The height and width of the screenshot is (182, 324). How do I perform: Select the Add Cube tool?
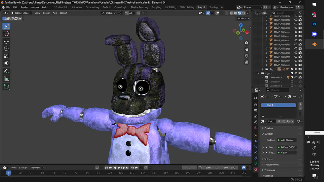(6, 87)
